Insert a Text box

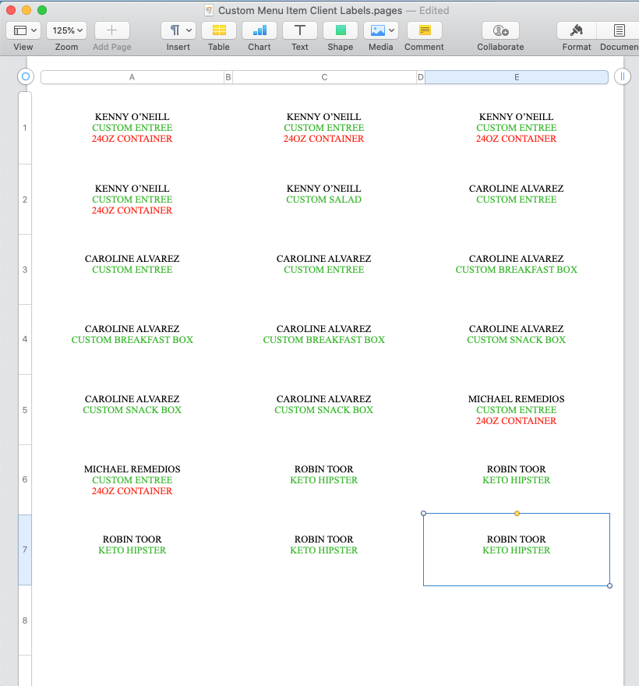click(300, 31)
